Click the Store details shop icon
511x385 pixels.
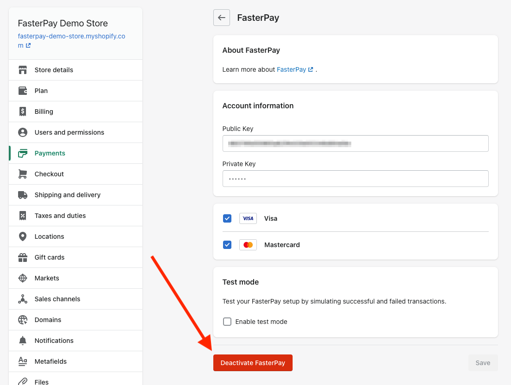point(22,70)
